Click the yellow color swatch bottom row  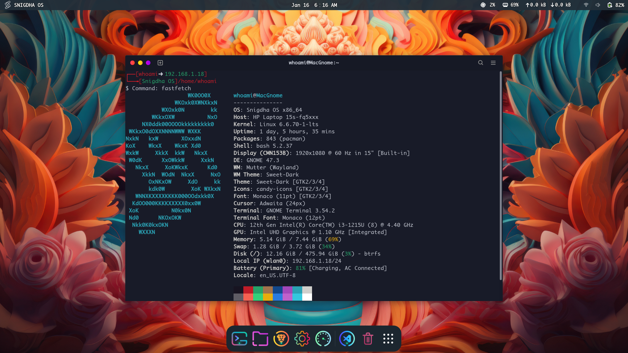pos(268,297)
